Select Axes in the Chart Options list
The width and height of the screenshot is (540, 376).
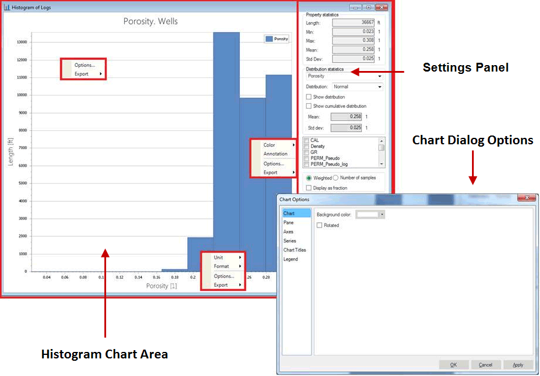coord(288,232)
